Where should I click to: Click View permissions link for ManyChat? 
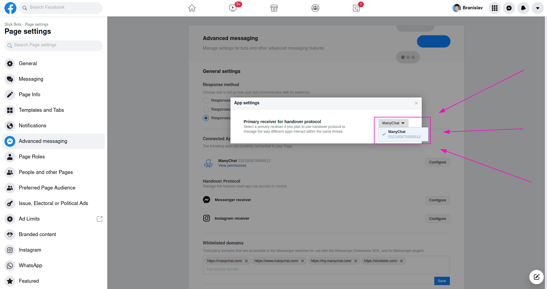pyautogui.click(x=232, y=166)
